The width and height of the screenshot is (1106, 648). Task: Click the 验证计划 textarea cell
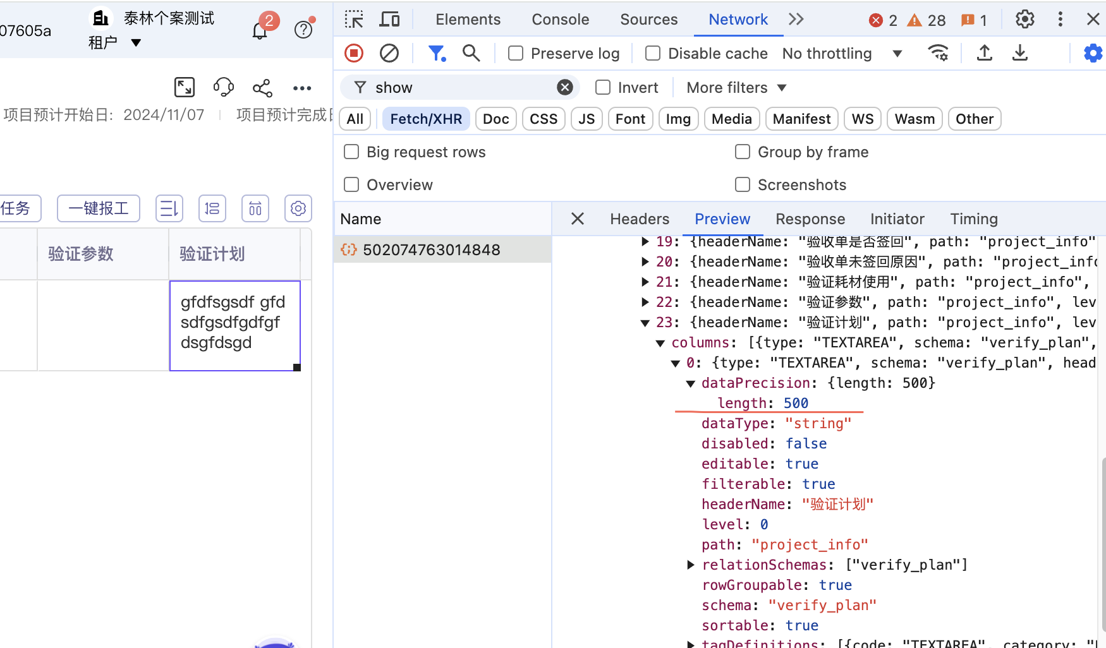click(235, 325)
